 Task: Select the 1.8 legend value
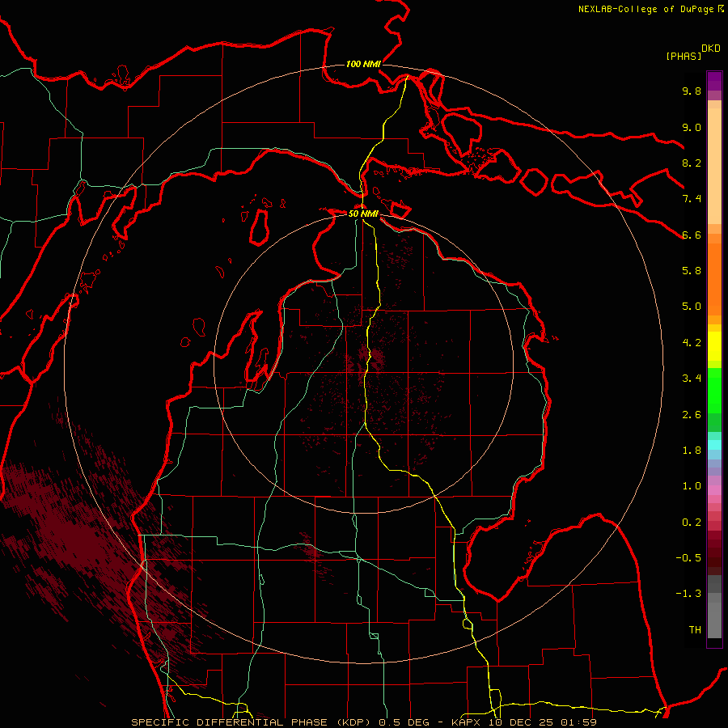tap(692, 451)
